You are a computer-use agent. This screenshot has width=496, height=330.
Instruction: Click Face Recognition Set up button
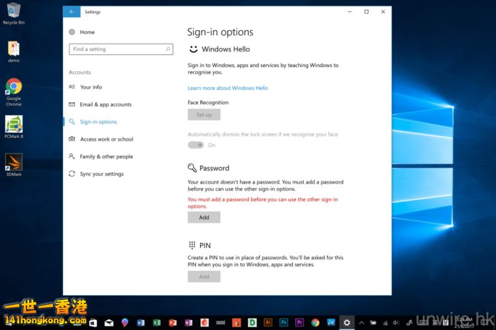tap(204, 114)
